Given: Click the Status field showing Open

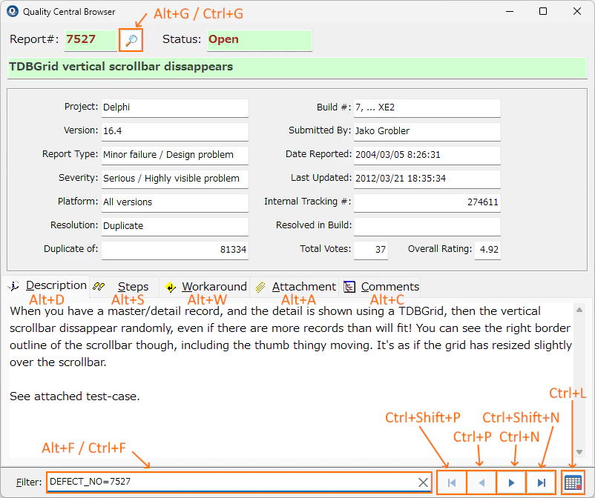Looking at the screenshot, I should 260,40.
